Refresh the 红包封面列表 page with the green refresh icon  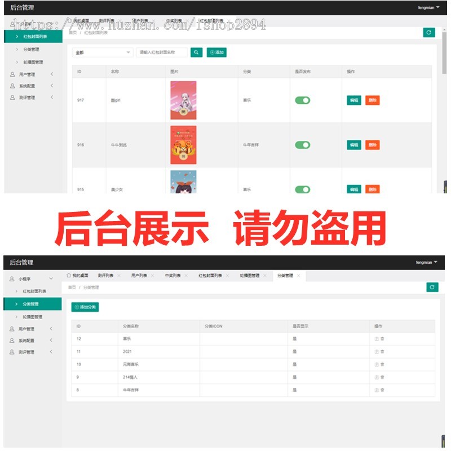(429, 33)
